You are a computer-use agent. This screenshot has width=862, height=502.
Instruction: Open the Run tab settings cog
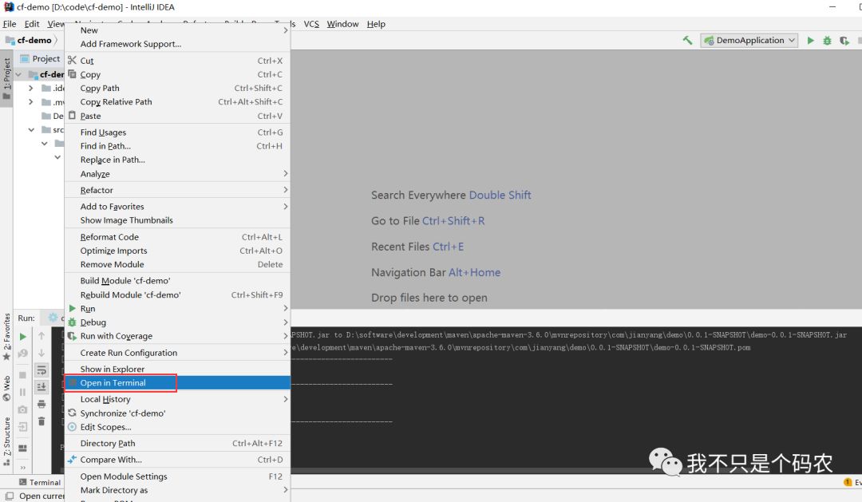53,318
